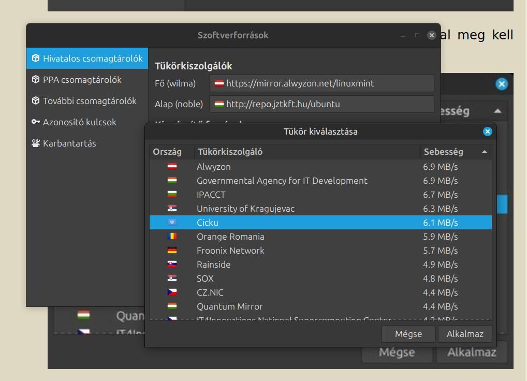The width and height of the screenshot is (527, 381).
Task: Click the Bulgarian flag next to IPACCT
Action: coord(172,194)
